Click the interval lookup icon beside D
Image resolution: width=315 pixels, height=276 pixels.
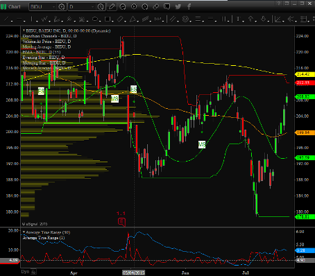point(101,7)
